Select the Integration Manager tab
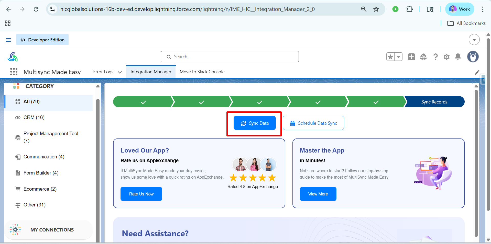Viewport: 491px width, 244px height. coord(151,72)
